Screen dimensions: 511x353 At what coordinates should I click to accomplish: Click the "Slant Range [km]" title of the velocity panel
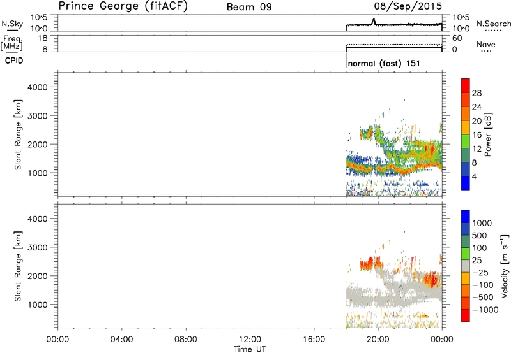pyautogui.click(x=18, y=266)
